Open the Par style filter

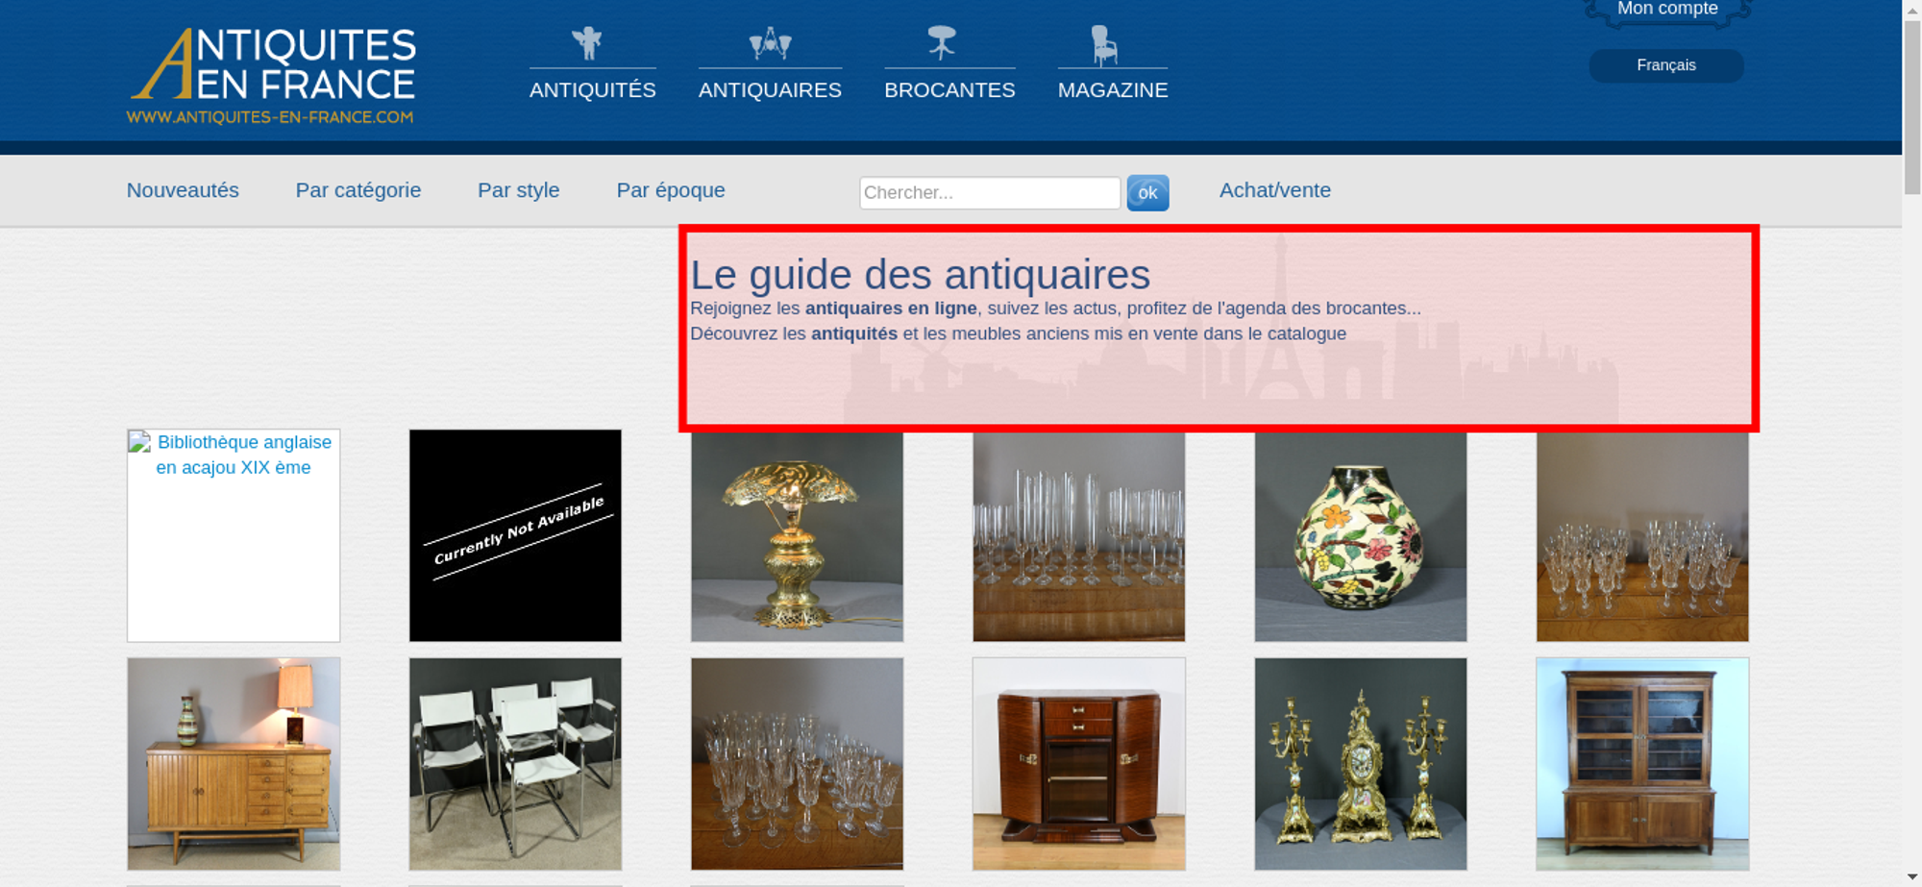(x=519, y=190)
